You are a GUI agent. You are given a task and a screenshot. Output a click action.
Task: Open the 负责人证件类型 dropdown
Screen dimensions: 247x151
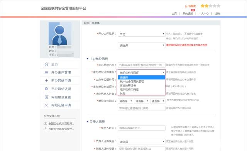click(x=142, y=142)
